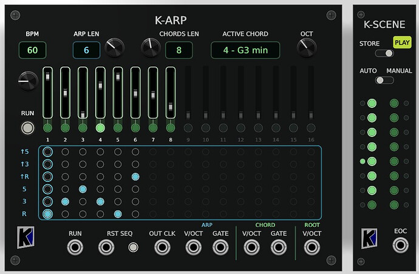The image size is (419, 274).
Task: Toggle the AUTO/MANUAL switch
Action: click(384, 80)
